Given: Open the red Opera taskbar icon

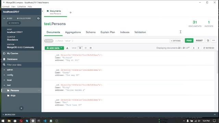Looking at the screenshot, I should 21,121.
